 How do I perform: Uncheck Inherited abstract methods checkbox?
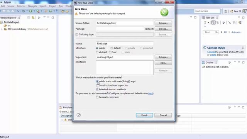(97, 89)
